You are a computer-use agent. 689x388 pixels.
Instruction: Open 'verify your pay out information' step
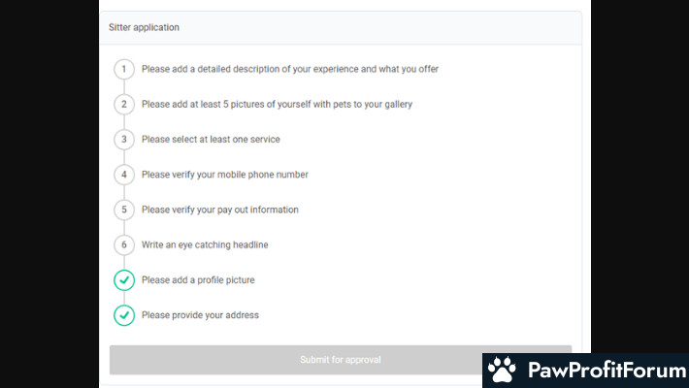pyautogui.click(x=219, y=210)
